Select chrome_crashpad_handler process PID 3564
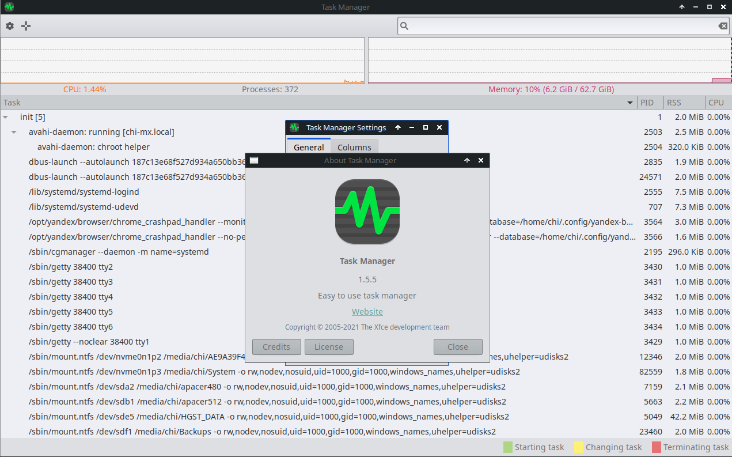732x457 pixels. (366, 222)
